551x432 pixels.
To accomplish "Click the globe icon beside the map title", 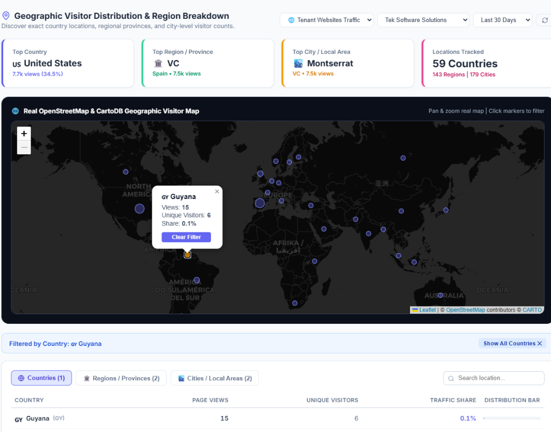I will 16,111.
